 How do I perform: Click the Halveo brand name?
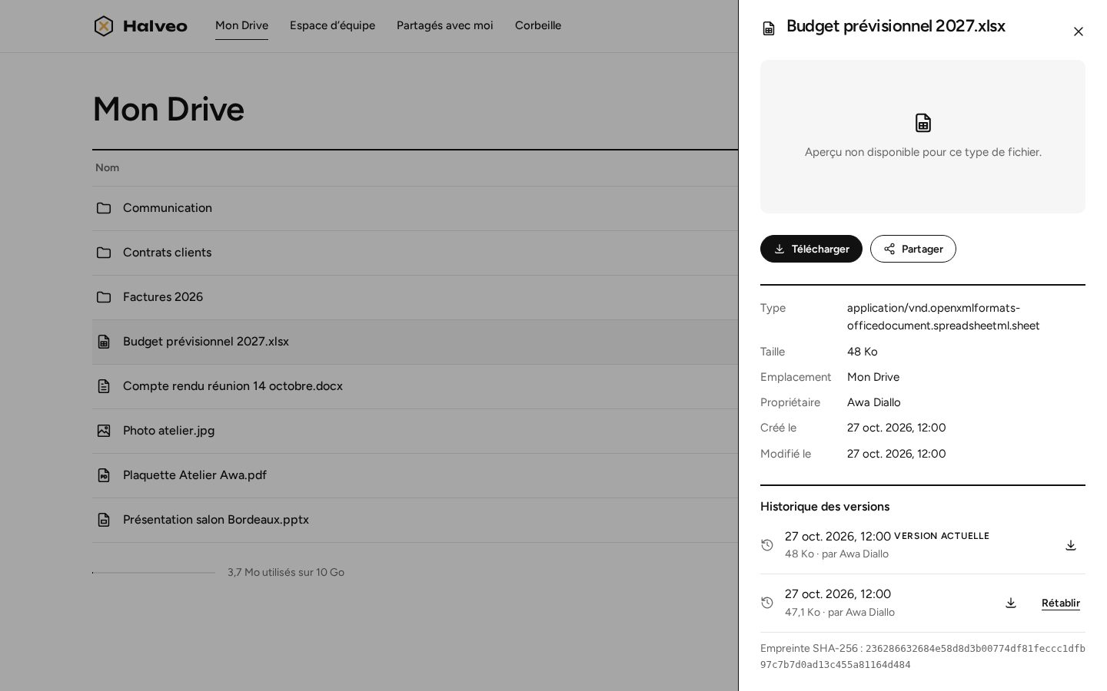coord(155,26)
